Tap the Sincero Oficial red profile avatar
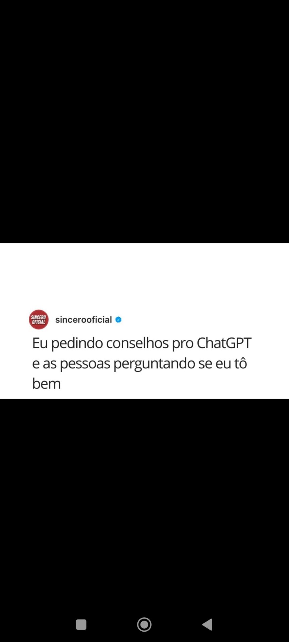Image resolution: width=289 pixels, height=642 pixels. [x=39, y=320]
